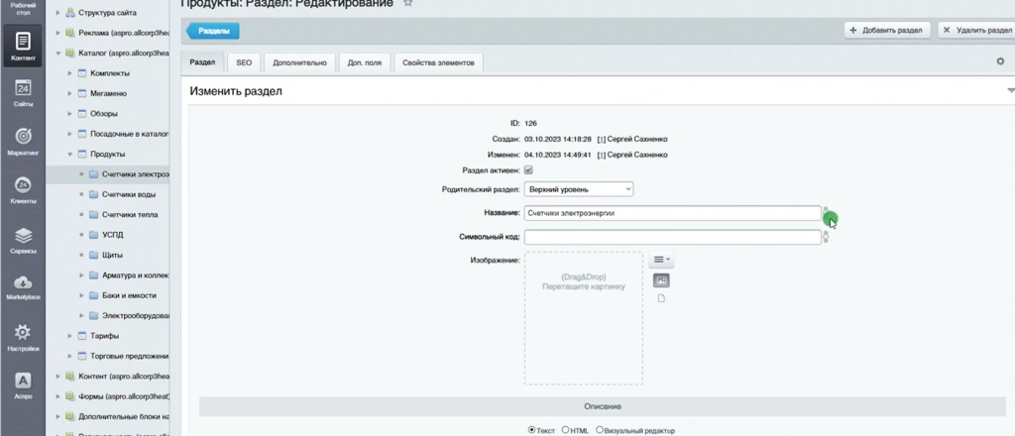
Task: Select Обзоры in catalog tree
Action: click(104, 114)
